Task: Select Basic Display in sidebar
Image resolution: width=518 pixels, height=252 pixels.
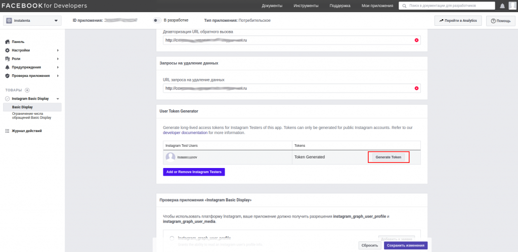Action: coord(32,107)
